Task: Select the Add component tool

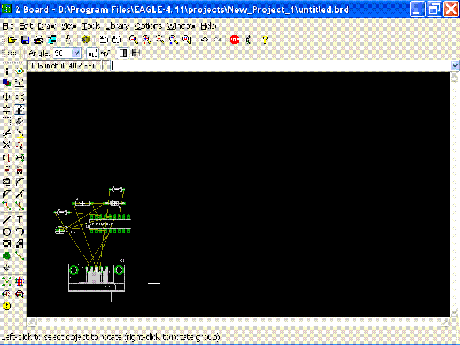Action: tap(20, 145)
